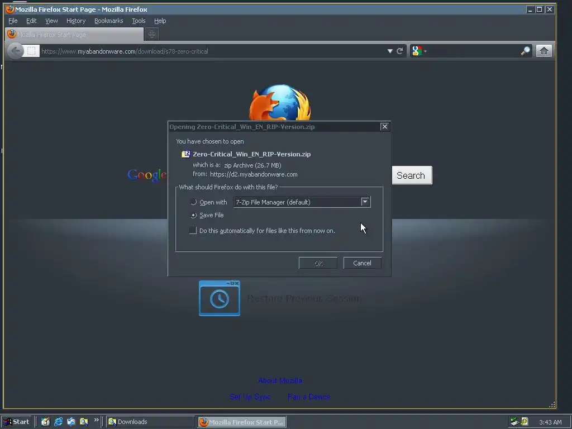Open the Help menu

(160, 21)
